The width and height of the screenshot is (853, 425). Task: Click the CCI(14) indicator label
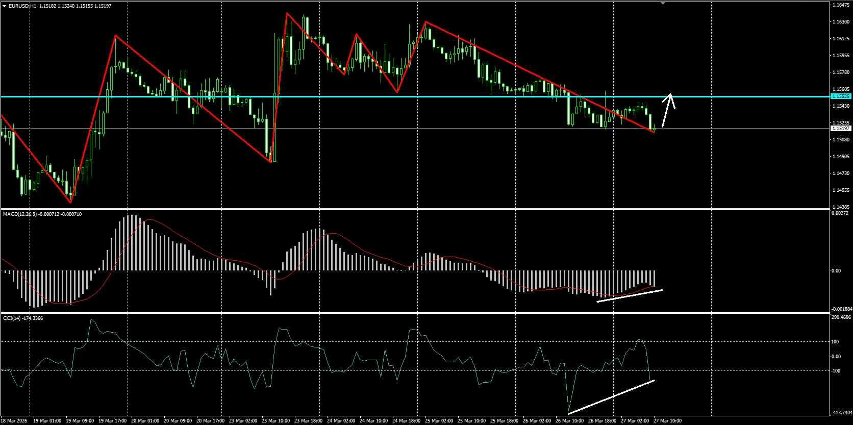12,318
